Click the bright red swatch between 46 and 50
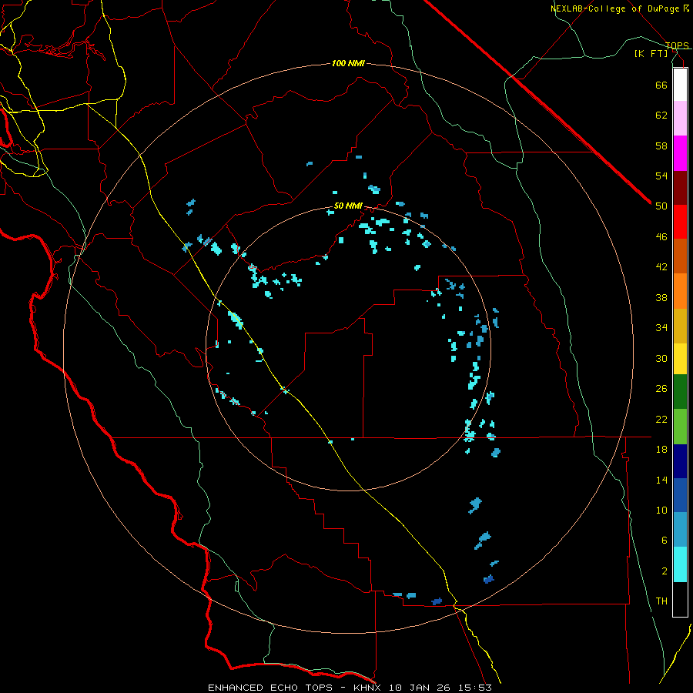The image size is (693, 693). tap(680, 222)
